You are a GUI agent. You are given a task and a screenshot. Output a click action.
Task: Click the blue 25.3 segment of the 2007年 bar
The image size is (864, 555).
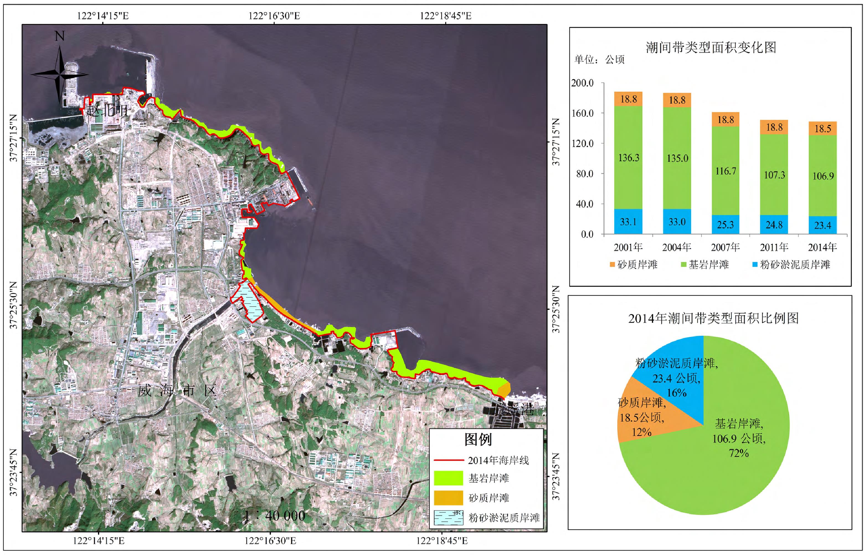pyautogui.click(x=726, y=225)
